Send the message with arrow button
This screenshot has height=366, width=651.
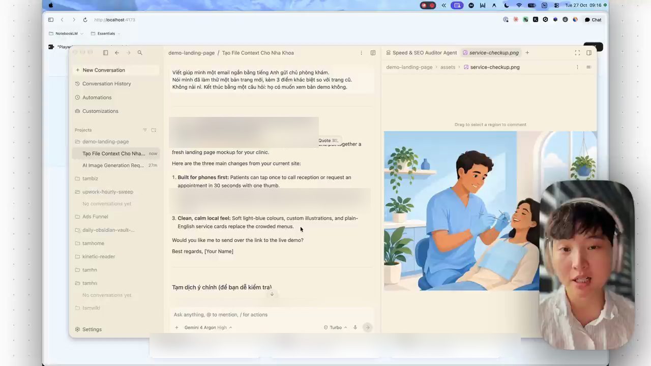point(367,327)
